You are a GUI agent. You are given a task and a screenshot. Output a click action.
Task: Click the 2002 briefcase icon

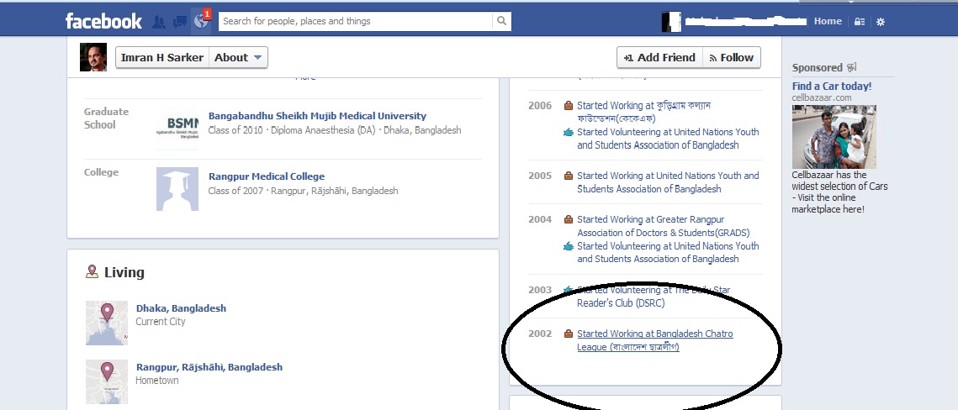tap(569, 334)
